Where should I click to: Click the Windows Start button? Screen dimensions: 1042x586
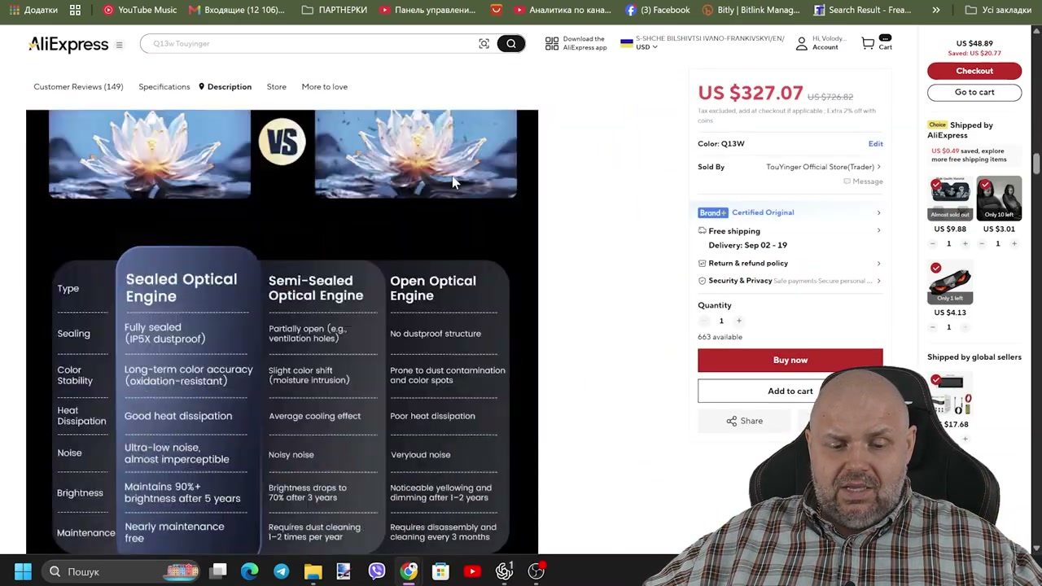click(23, 571)
